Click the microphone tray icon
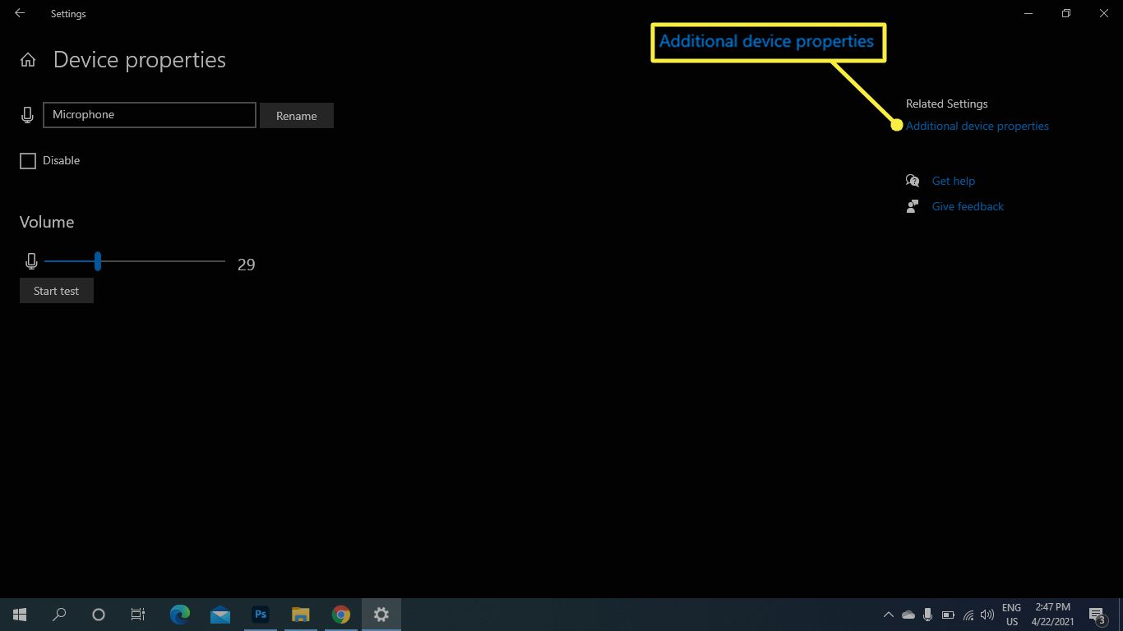This screenshot has height=631, width=1123. pyautogui.click(x=928, y=615)
